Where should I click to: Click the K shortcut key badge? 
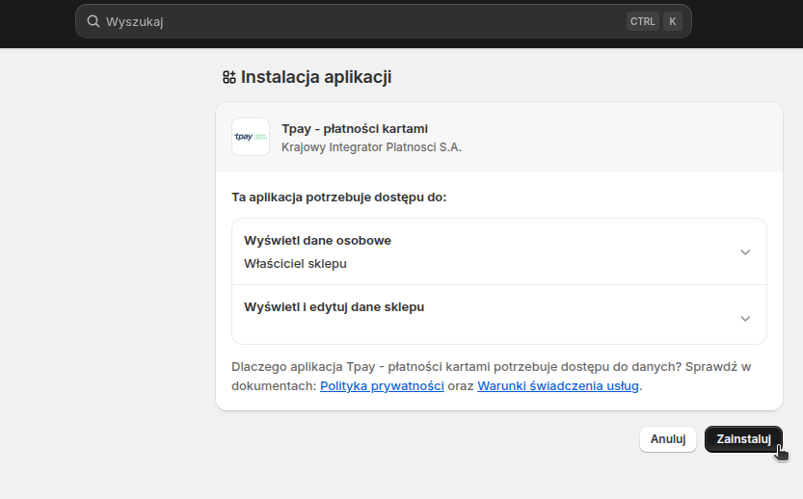pos(673,21)
